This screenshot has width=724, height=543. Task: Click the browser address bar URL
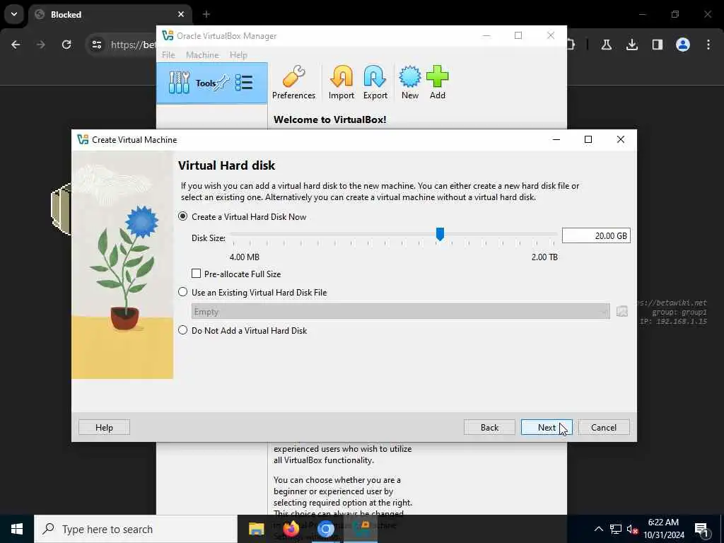134,45
